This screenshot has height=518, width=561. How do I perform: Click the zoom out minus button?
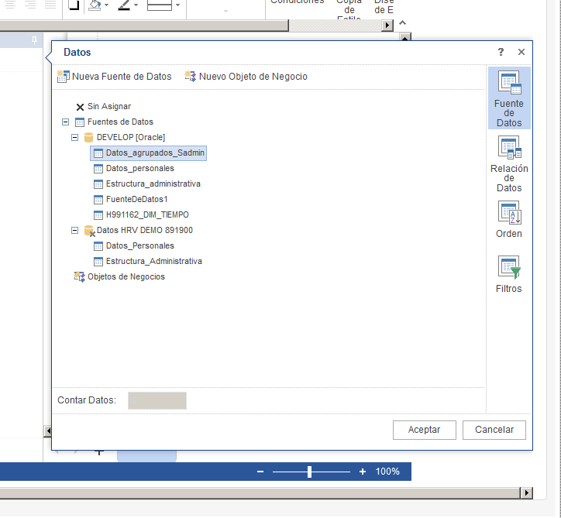tap(260, 472)
